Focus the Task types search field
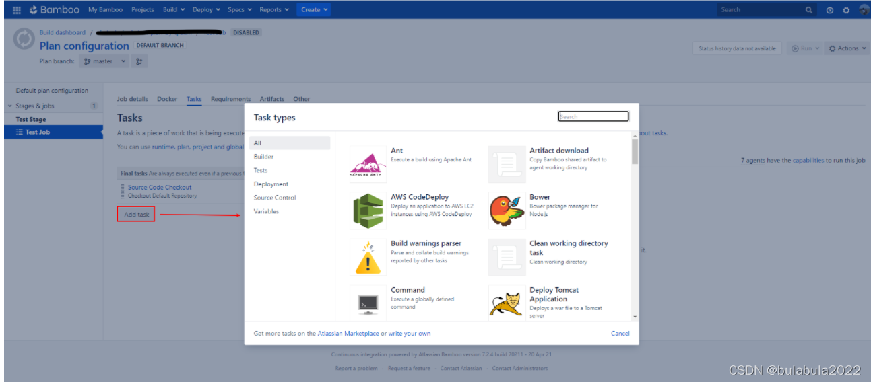Image resolution: width=871 pixels, height=382 pixels. [x=593, y=116]
